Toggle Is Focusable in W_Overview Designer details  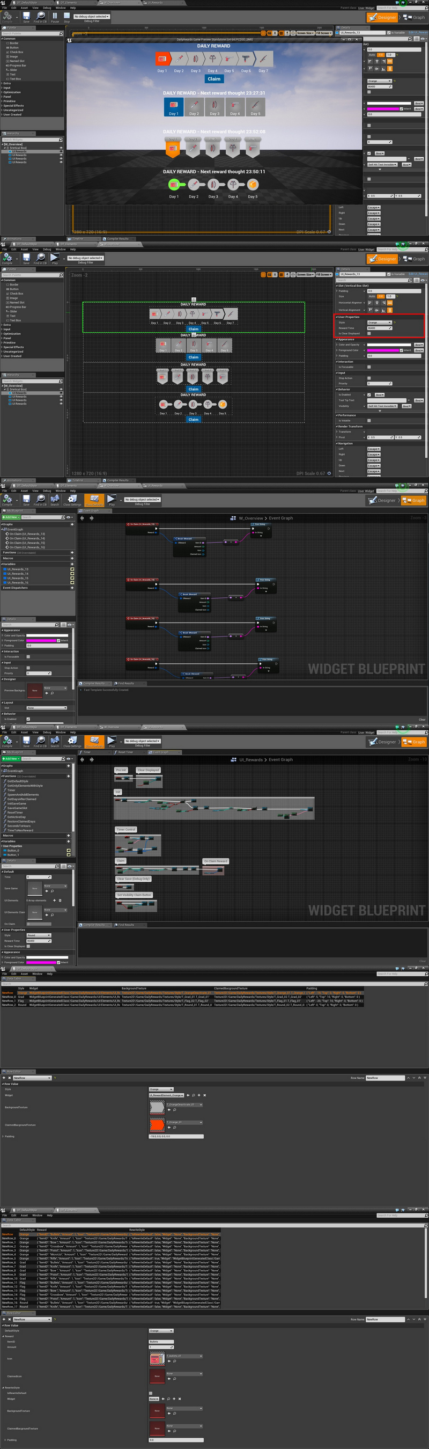click(369, 367)
